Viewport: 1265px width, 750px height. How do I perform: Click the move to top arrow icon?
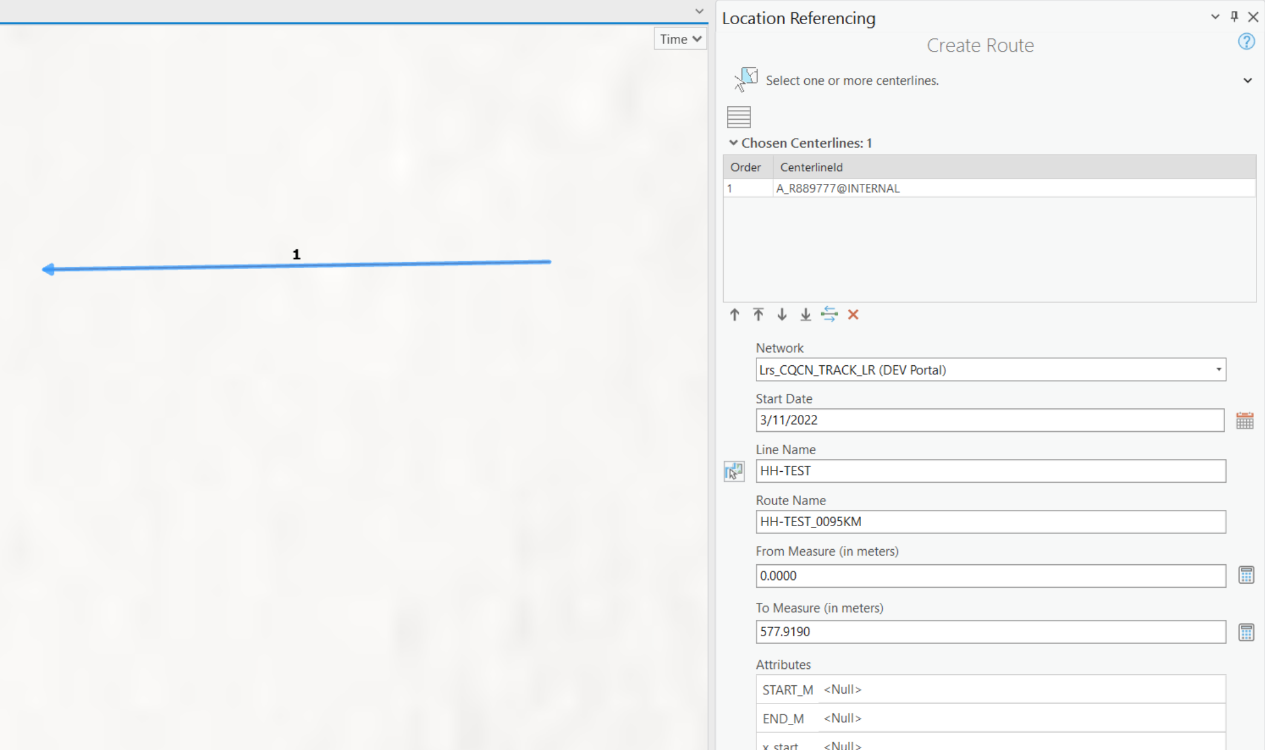758,315
